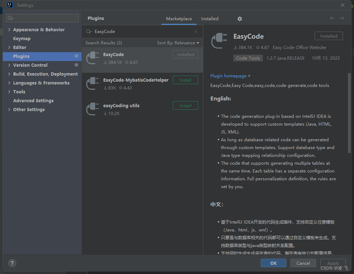Click the Apply button
This screenshot has width=354, height=274.
tap(333, 263)
